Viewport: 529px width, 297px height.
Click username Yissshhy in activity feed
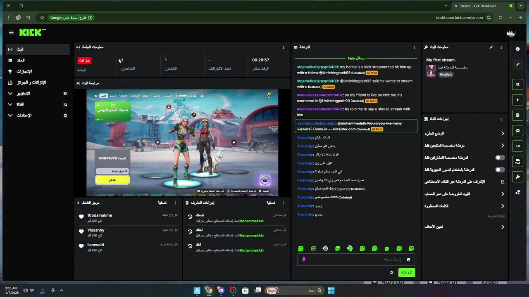[x=96, y=230]
